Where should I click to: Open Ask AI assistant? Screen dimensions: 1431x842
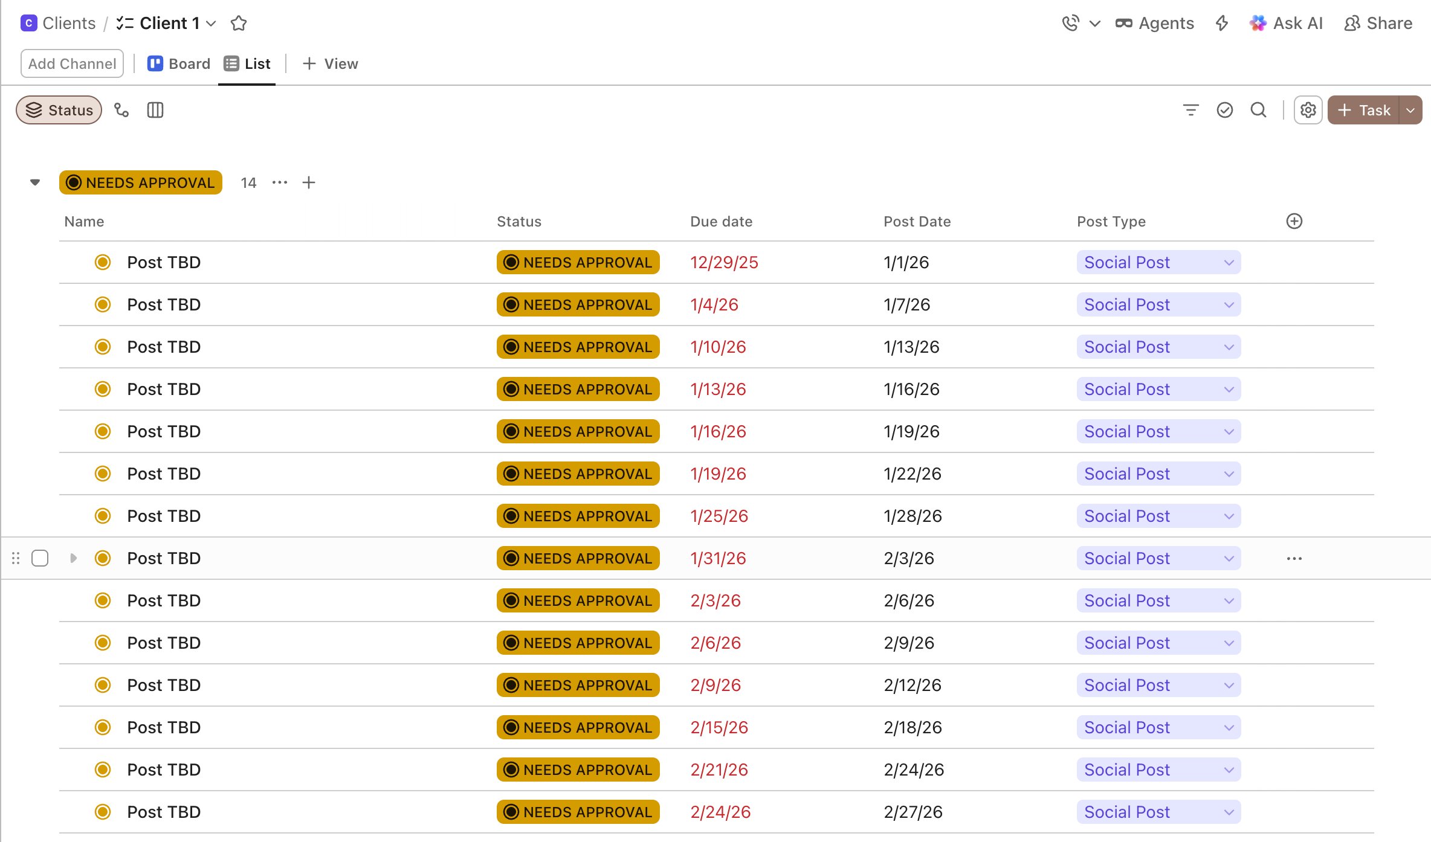[1285, 23]
